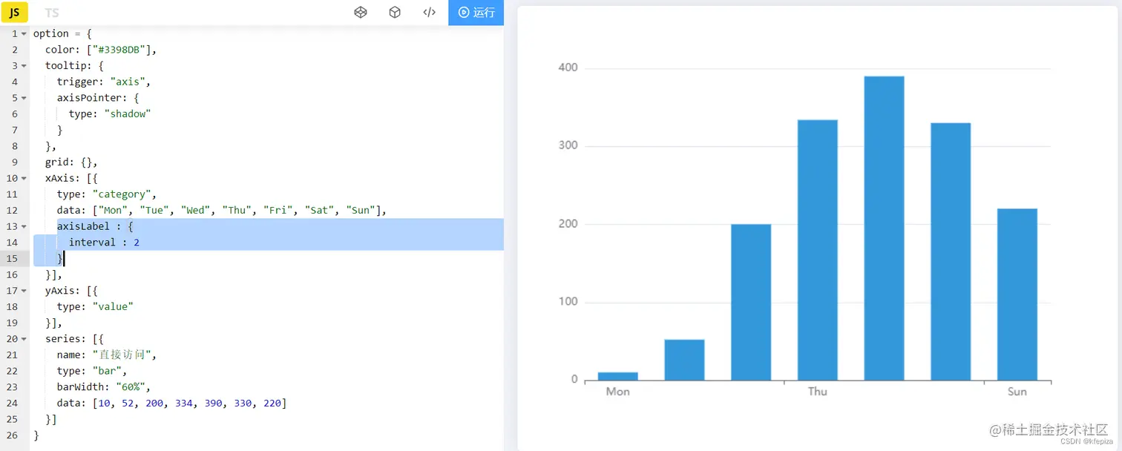Click the name: "直接访问" line
The height and width of the screenshot is (451, 1122).
107,355
